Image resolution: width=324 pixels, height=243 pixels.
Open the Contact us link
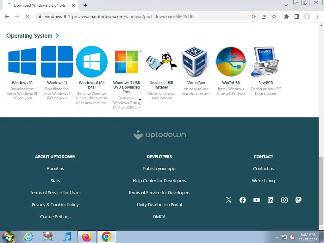click(x=263, y=169)
